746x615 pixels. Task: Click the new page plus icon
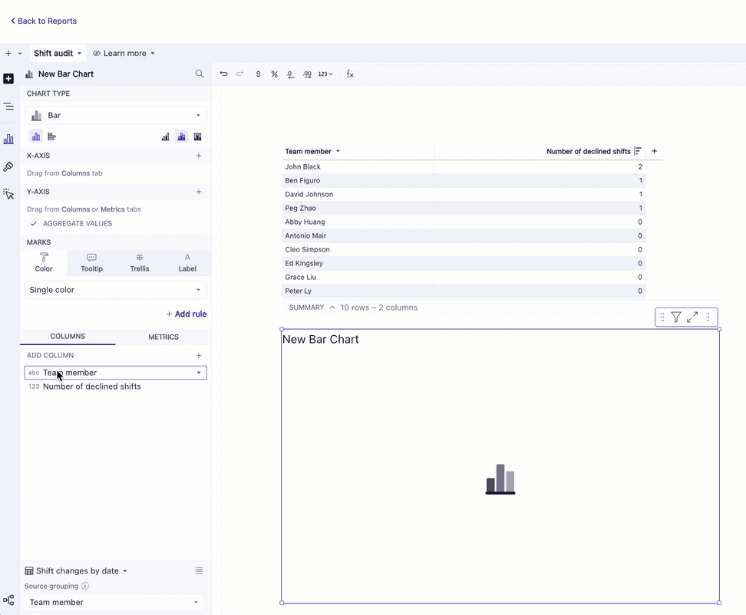coord(8,53)
